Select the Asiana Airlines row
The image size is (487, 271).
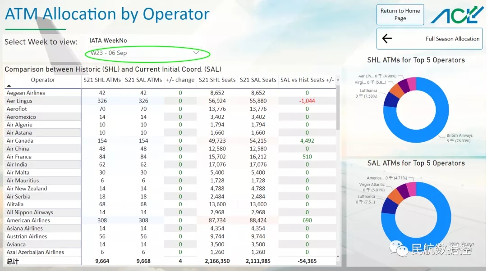coord(170,229)
